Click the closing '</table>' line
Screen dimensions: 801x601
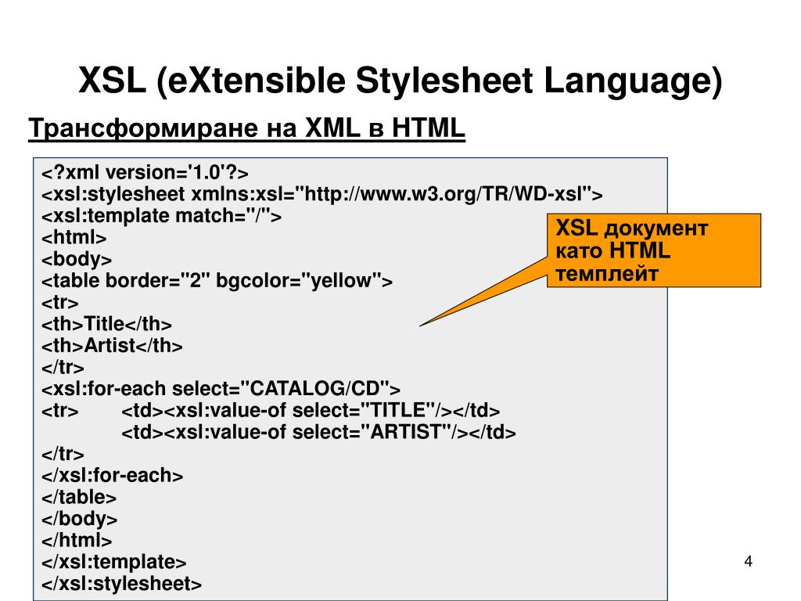coord(79,497)
